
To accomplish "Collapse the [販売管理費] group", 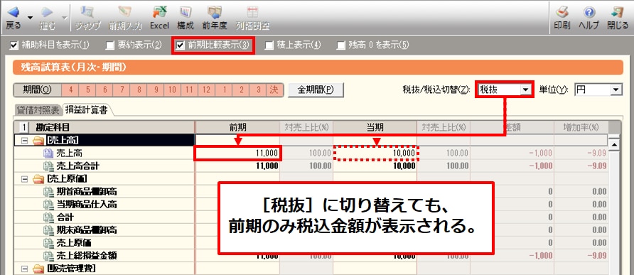I will [x=24, y=268].
